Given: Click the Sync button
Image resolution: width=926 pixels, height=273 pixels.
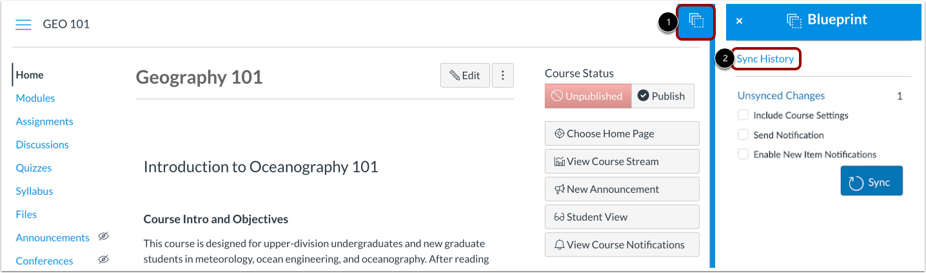Looking at the screenshot, I should coord(871,181).
